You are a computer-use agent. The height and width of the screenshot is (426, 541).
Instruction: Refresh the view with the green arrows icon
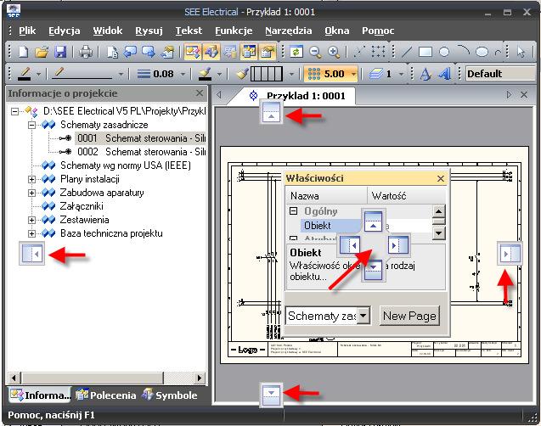pos(296,52)
